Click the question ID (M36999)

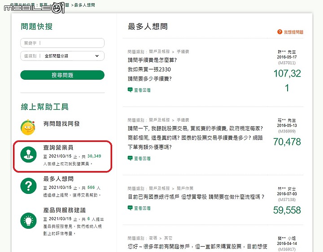pyautogui.click(x=287, y=131)
